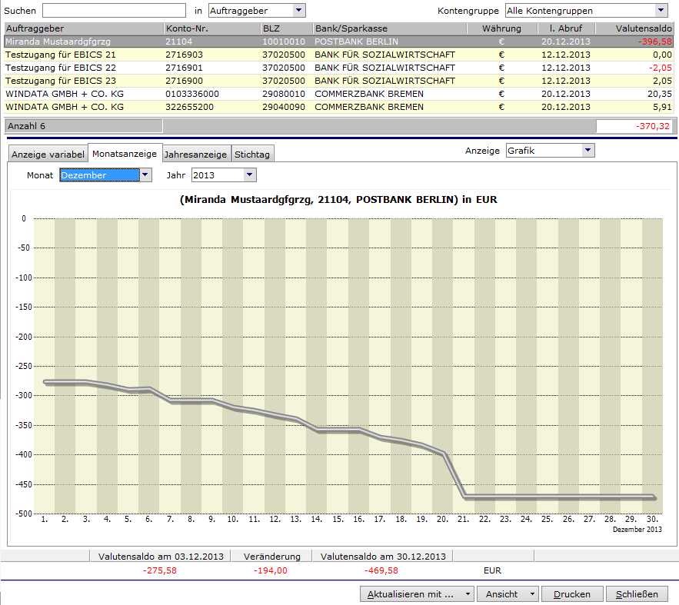Open the Jahr dropdown showing 2013

tap(250, 175)
